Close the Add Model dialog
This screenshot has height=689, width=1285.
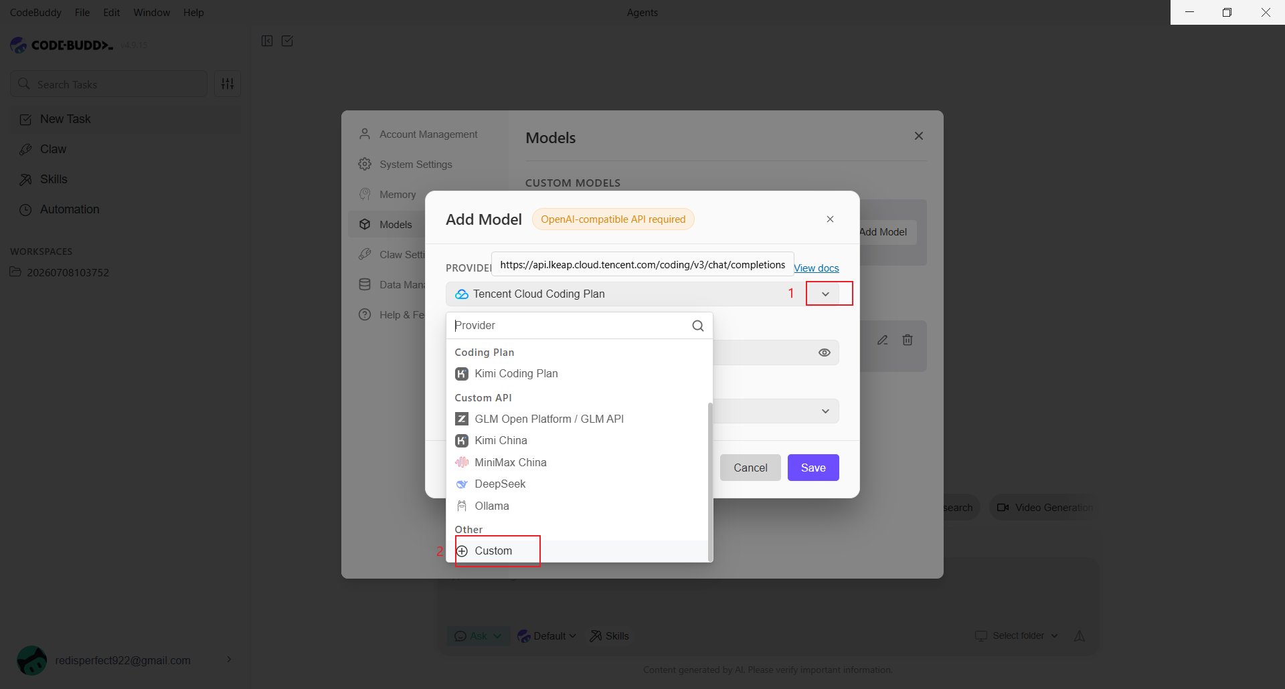click(x=830, y=219)
